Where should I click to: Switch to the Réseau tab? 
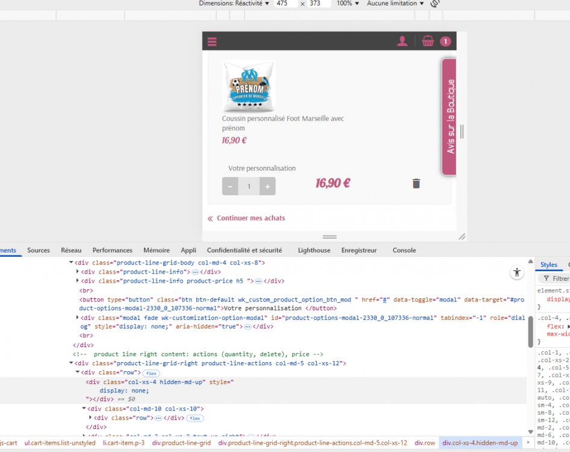pos(71,250)
